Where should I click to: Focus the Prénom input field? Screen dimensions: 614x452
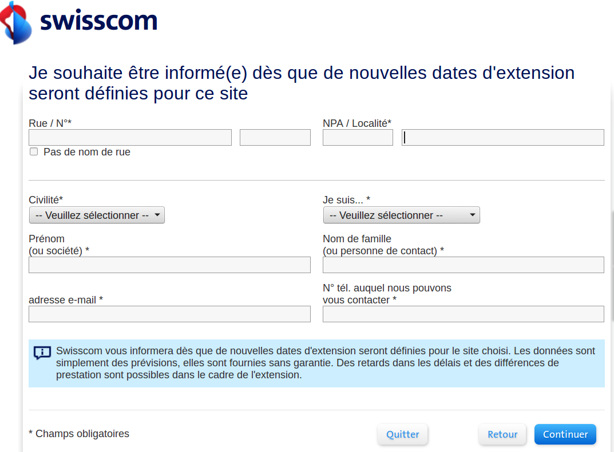click(169, 265)
